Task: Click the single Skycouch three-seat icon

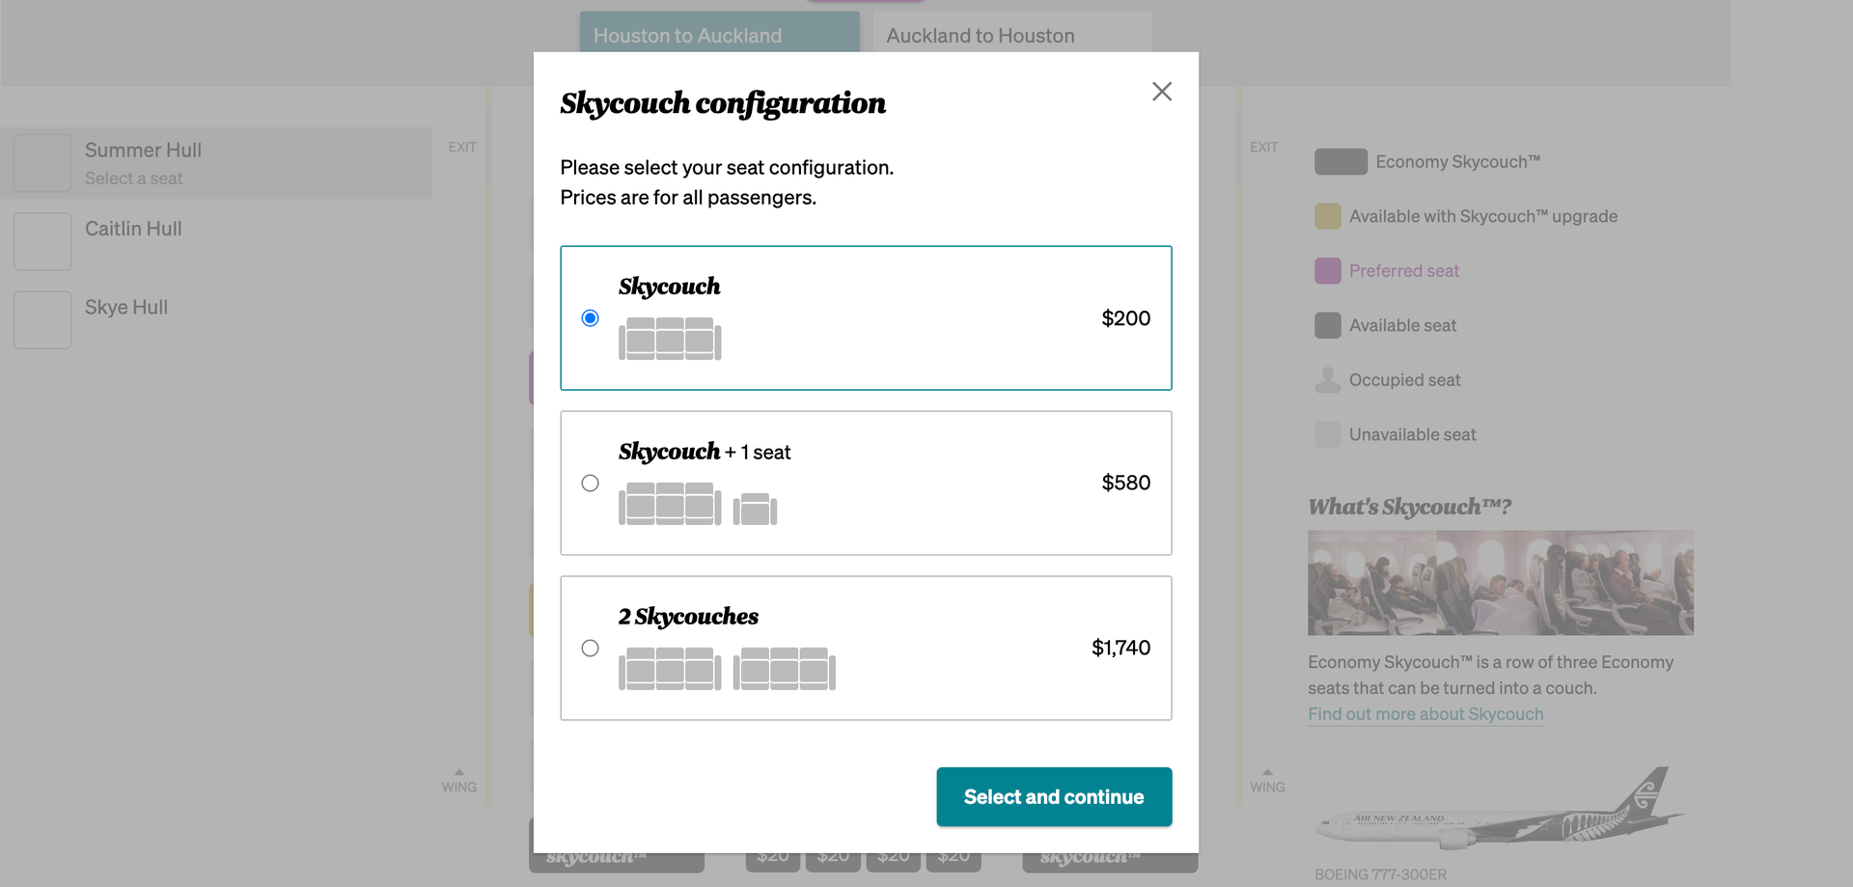Action: 670,339
